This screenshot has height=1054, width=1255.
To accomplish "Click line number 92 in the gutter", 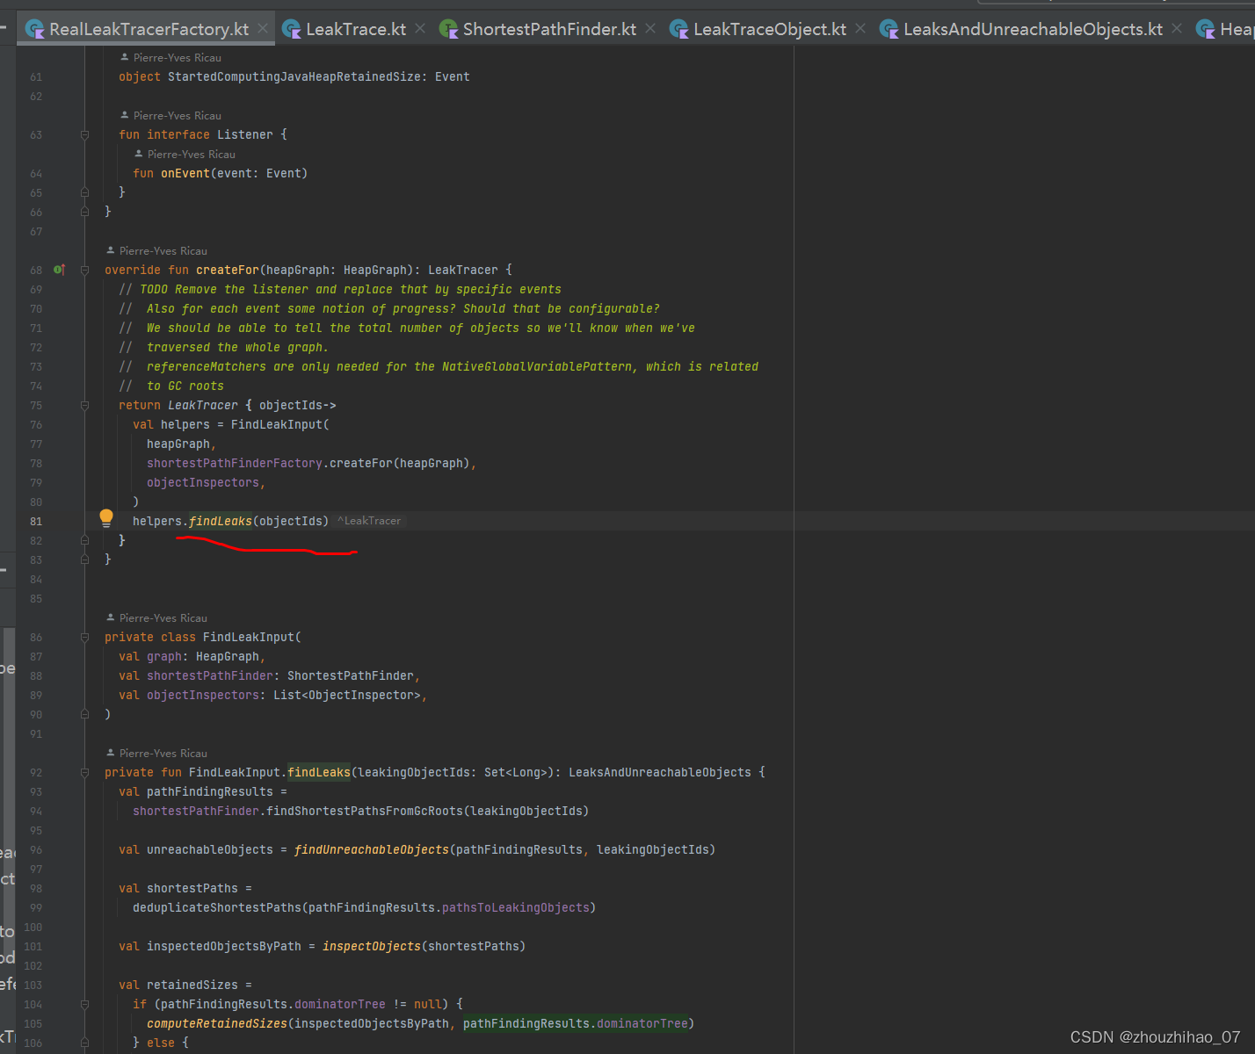I will tap(36, 772).
